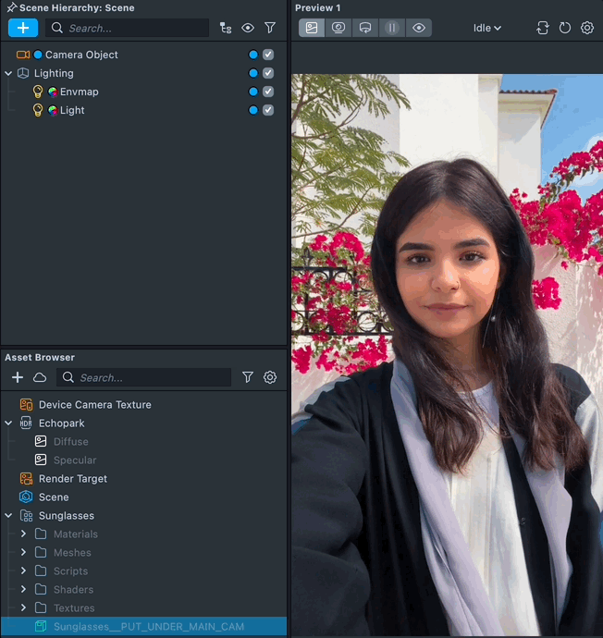Open Preview panel settings gear
This screenshot has width=603, height=638.
click(x=587, y=28)
